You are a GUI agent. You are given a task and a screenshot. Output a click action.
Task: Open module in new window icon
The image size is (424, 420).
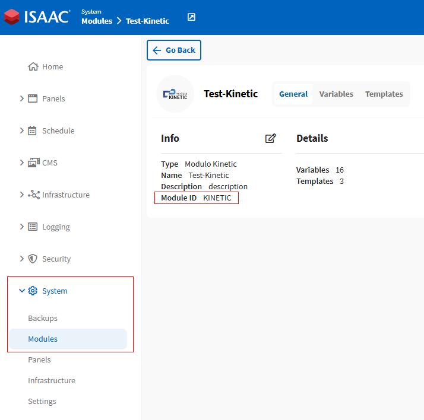click(191, 17)
